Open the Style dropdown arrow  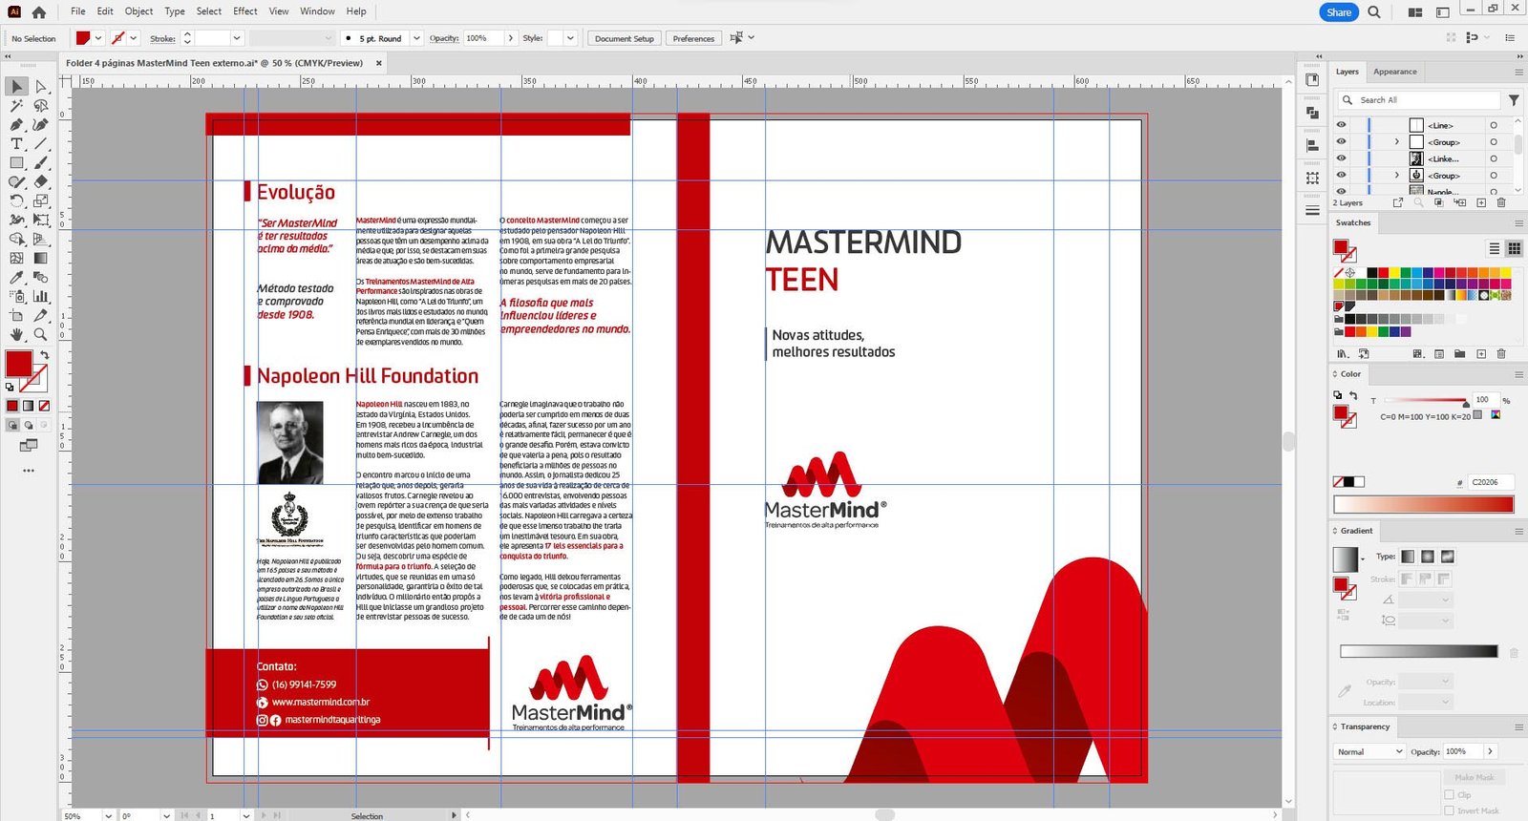pos(570,38)
